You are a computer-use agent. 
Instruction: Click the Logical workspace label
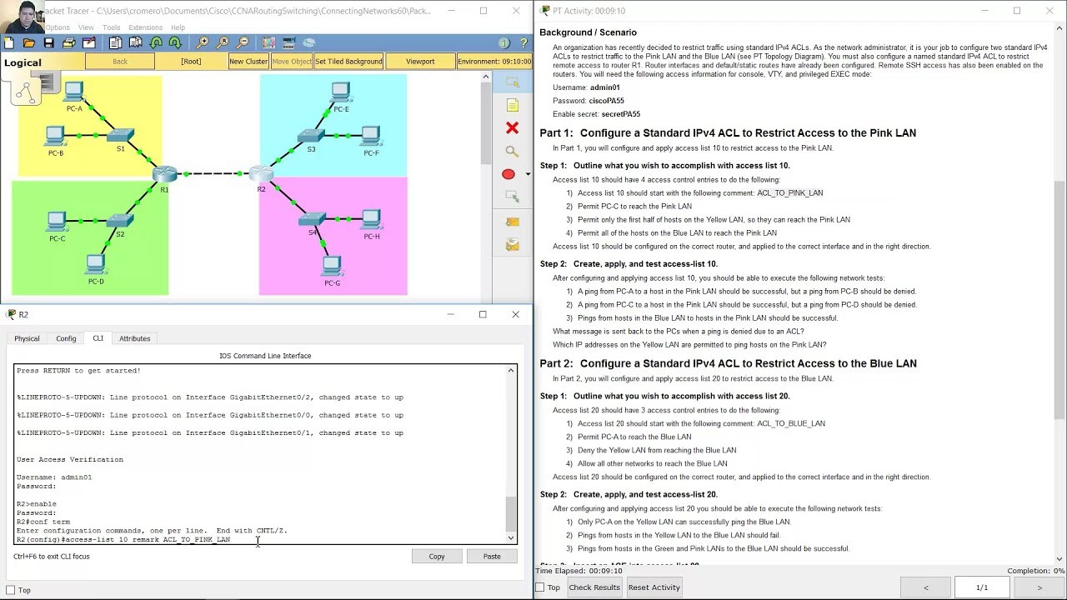click(23, 62)
